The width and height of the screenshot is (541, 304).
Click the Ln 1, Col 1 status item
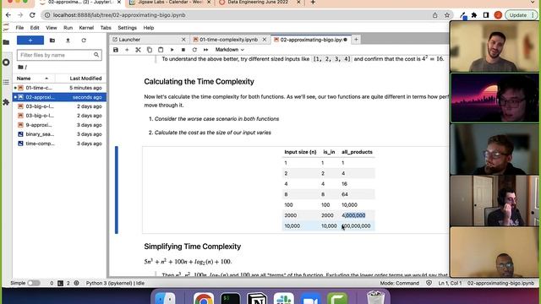point(450,283)
